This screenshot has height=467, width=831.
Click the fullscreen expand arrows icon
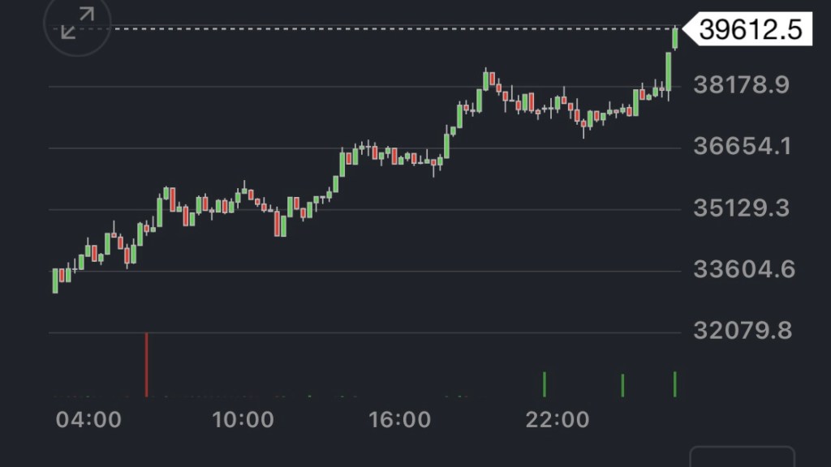pyautogui.click(x=78, y=24)
